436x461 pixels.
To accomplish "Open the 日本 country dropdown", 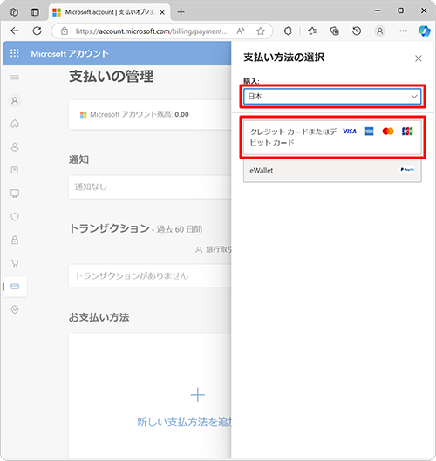I will point(332,96).
